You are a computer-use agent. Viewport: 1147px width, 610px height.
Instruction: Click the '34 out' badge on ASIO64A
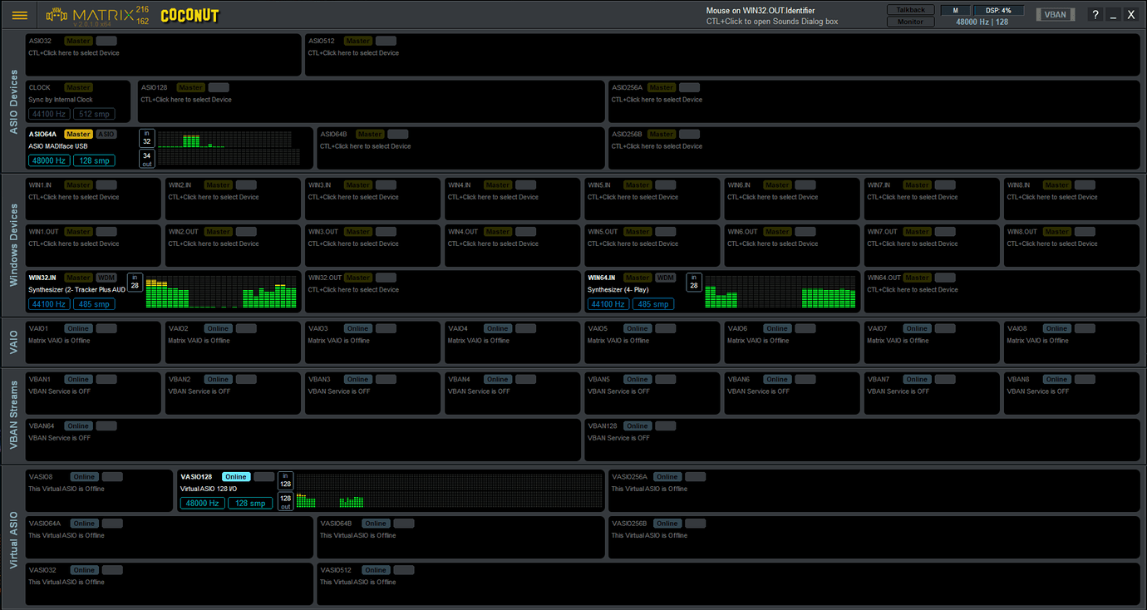coord(146,158)
